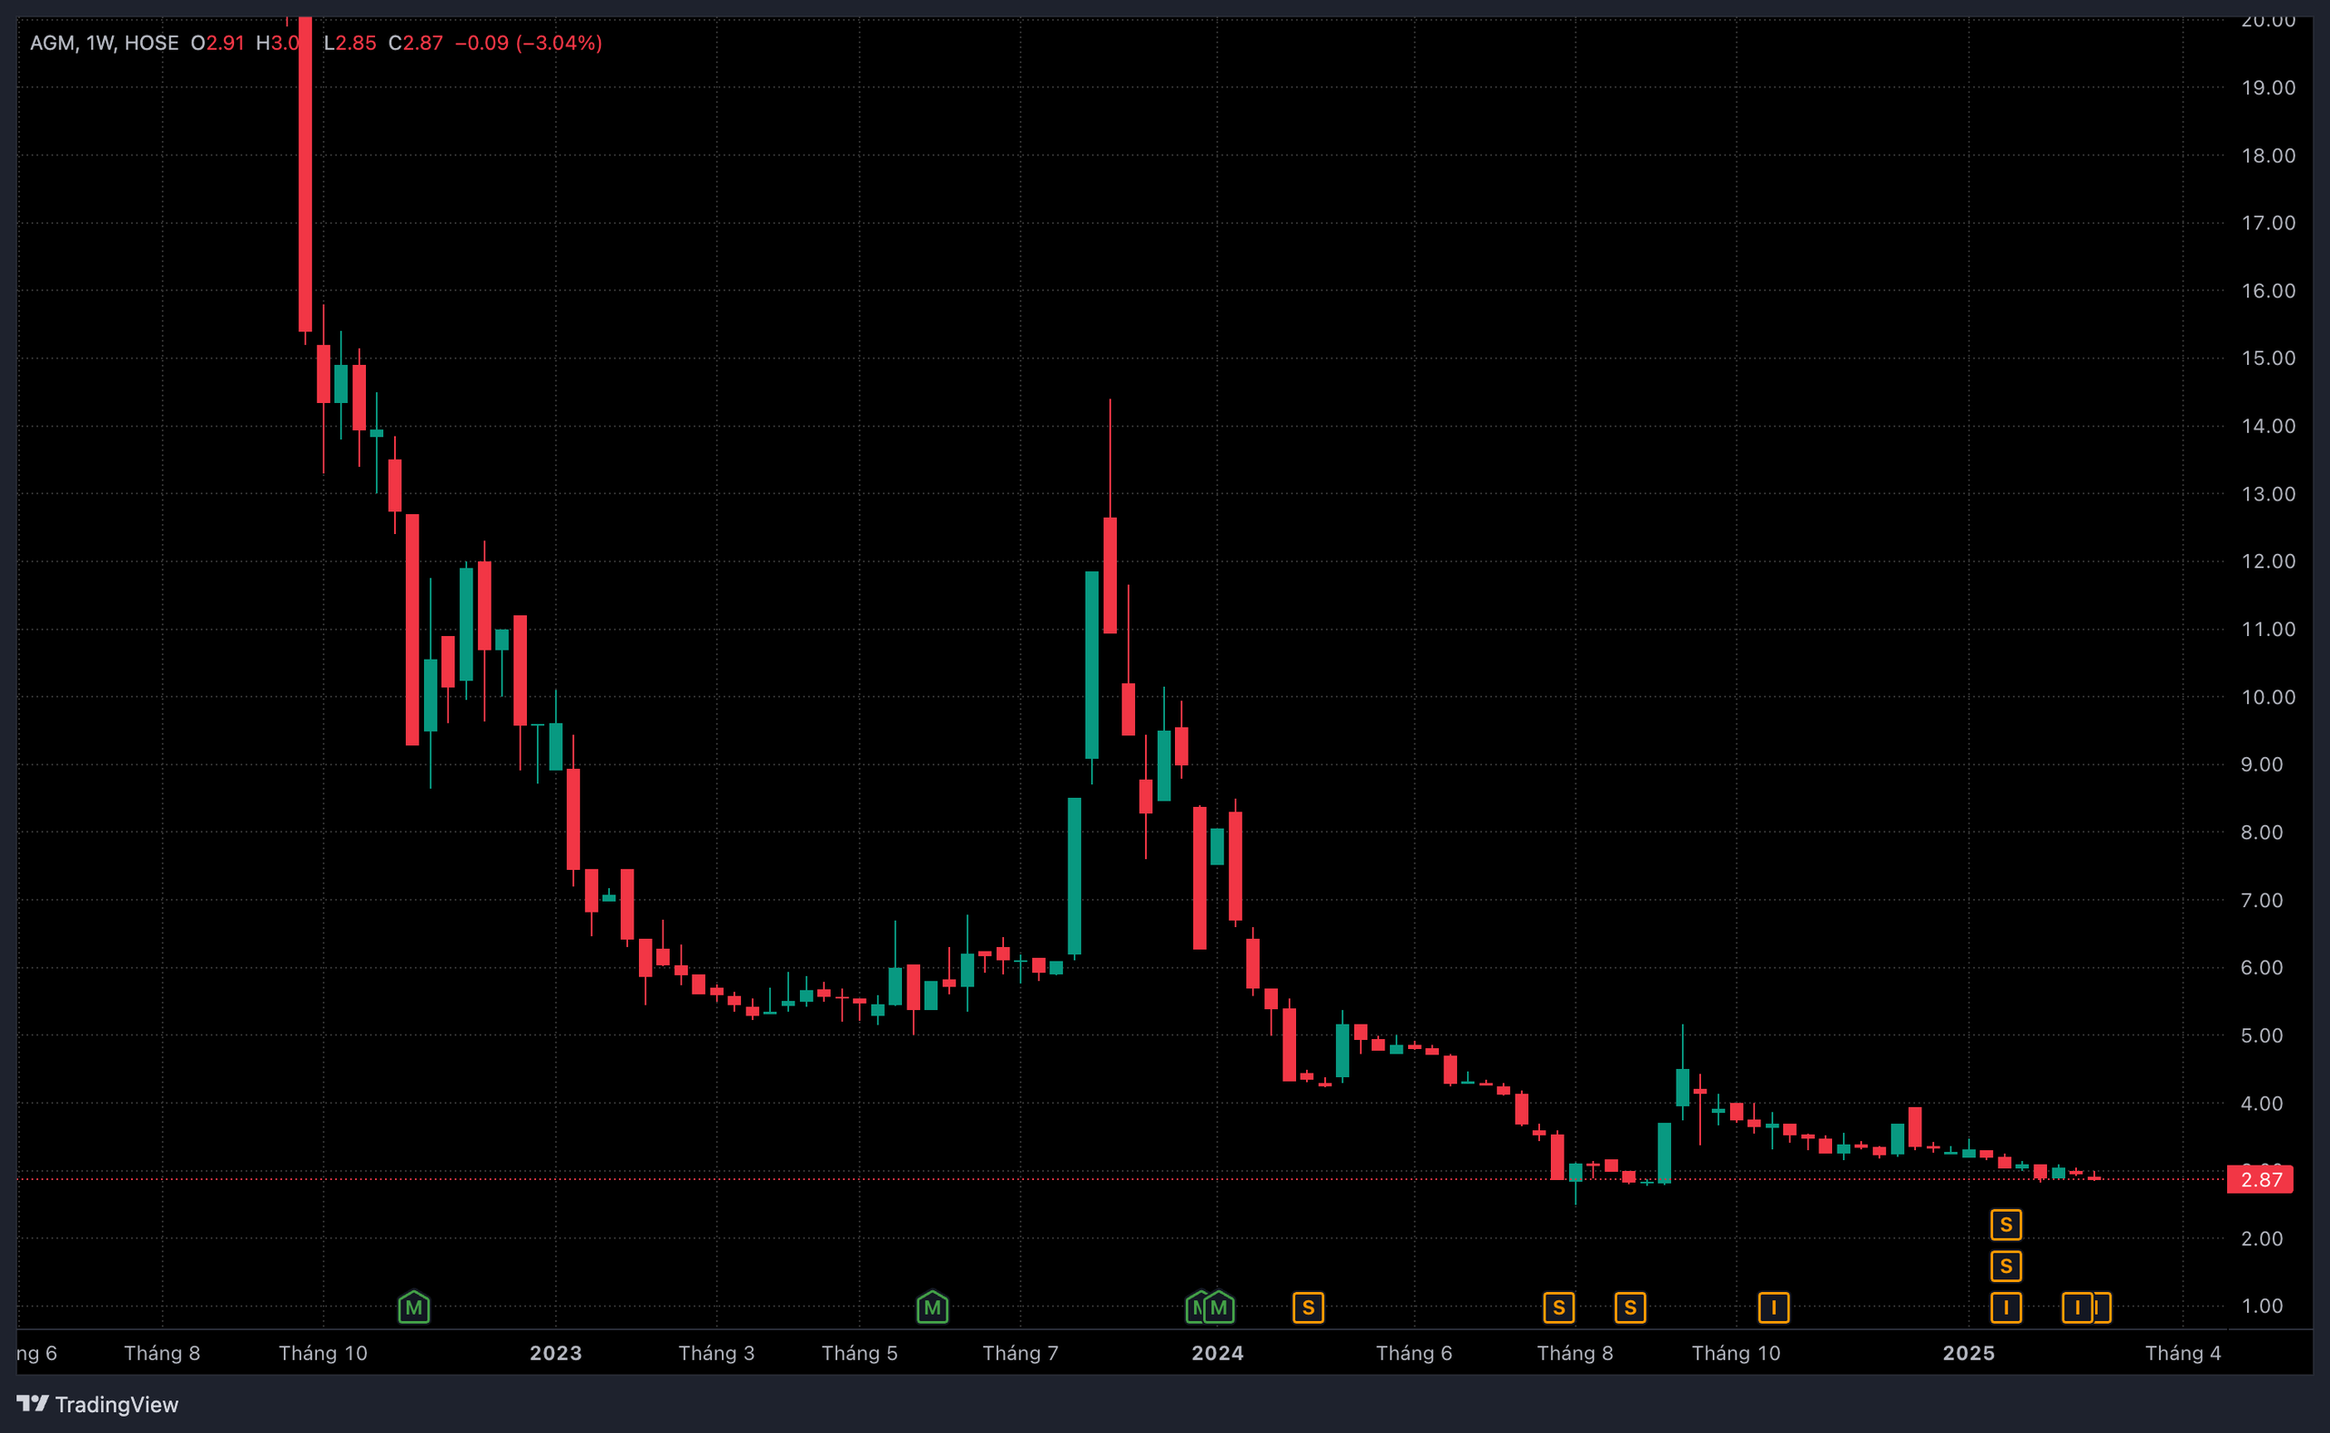The height and width of the screenshot is (1433, 2330).
Task: Click the 7.00 price axis label
Action: pos(2262,900)
